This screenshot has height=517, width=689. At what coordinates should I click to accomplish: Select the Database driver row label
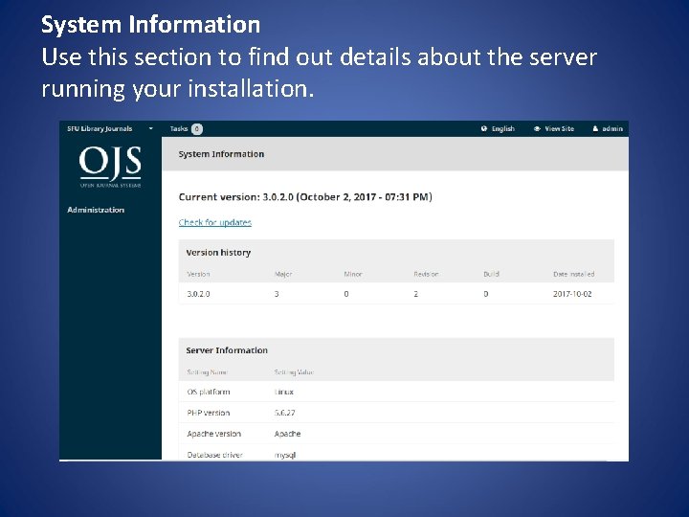[214, 455]
